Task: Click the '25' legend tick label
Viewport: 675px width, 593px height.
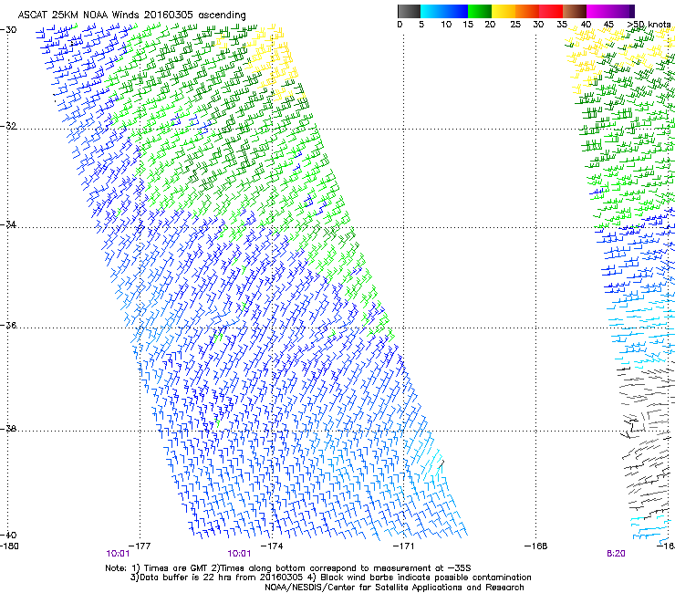Action: (x=515, y=24)
